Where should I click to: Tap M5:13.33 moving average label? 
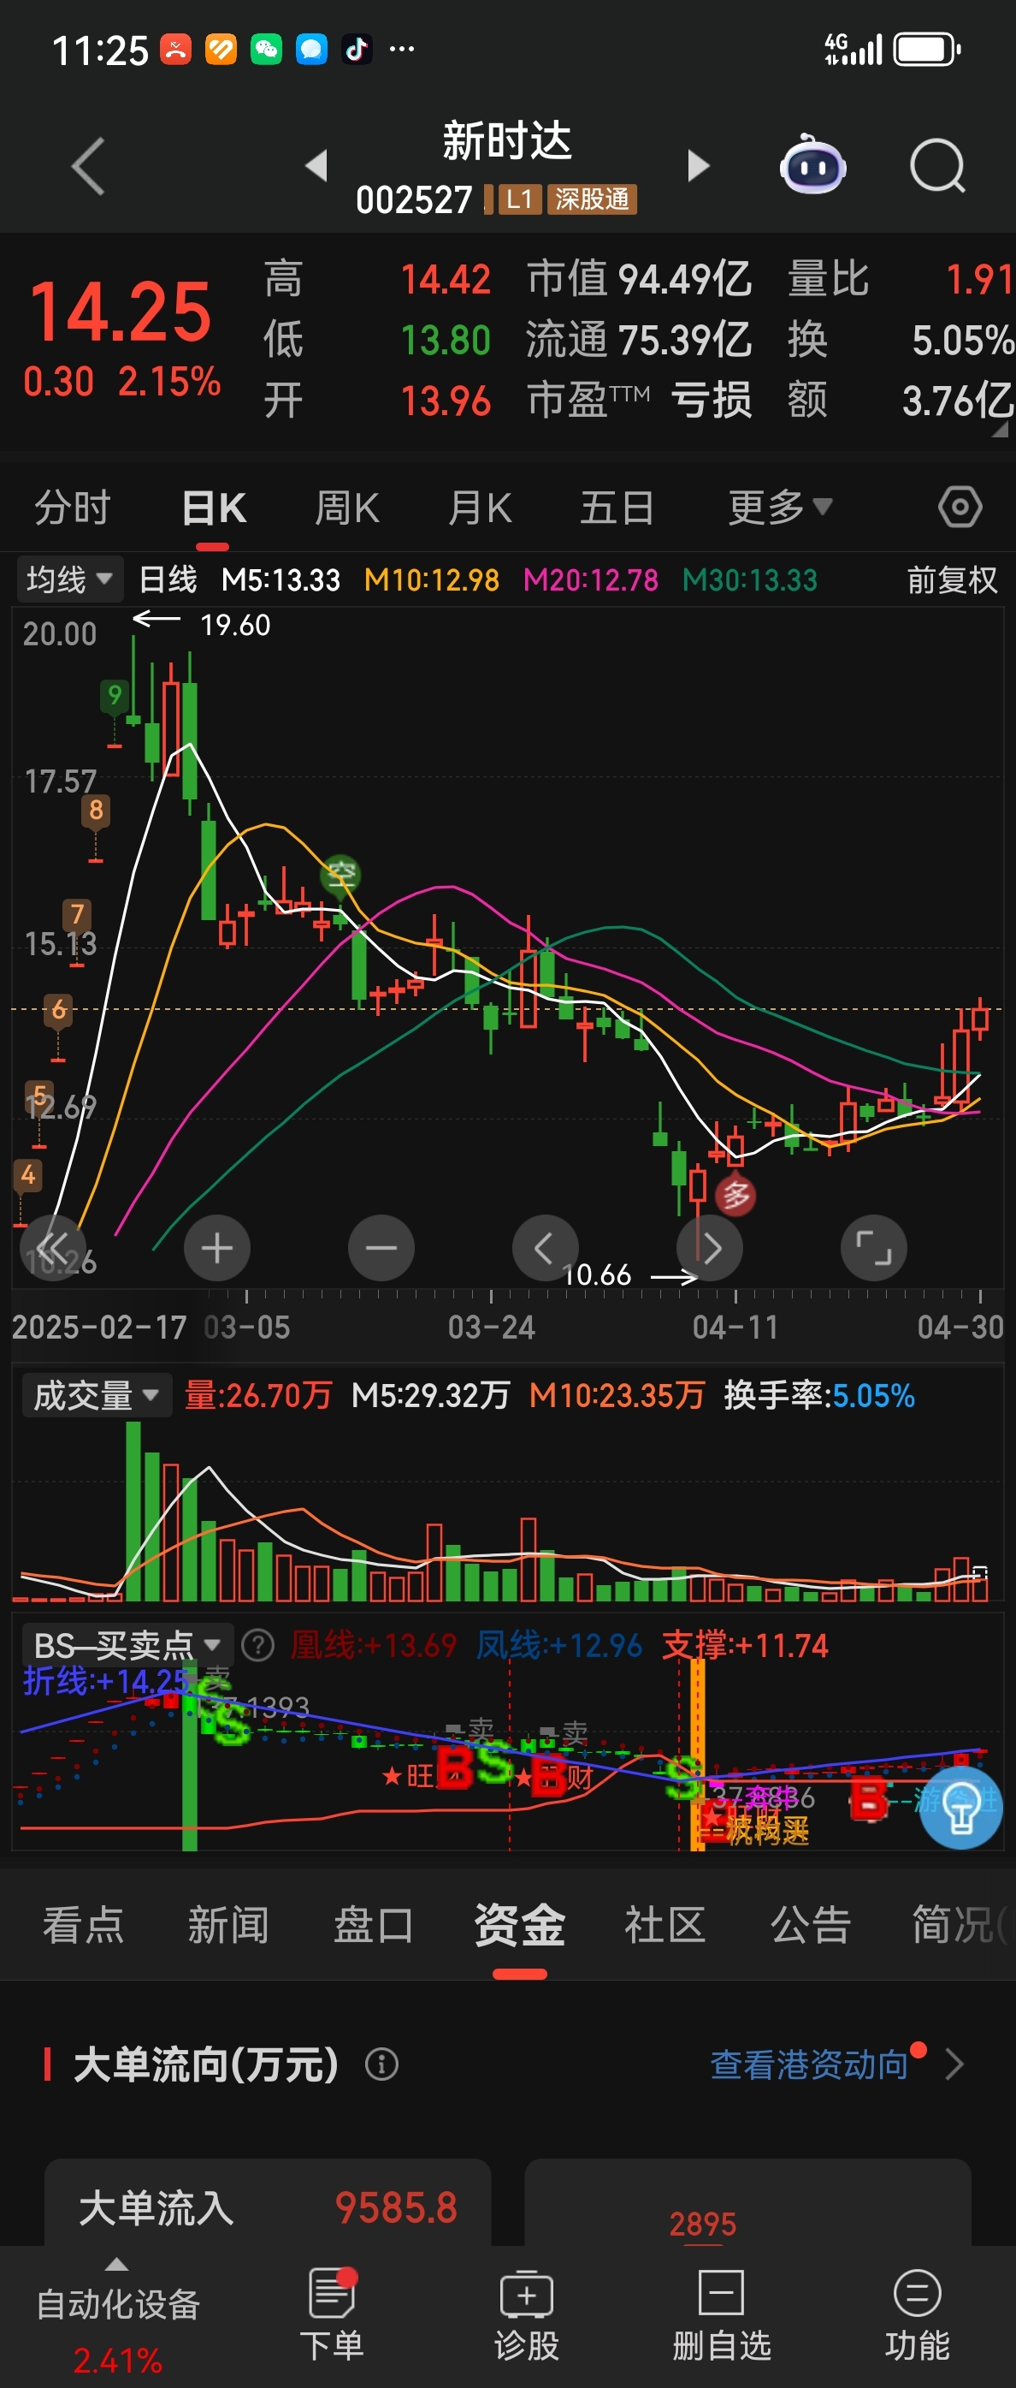(281, 580)
